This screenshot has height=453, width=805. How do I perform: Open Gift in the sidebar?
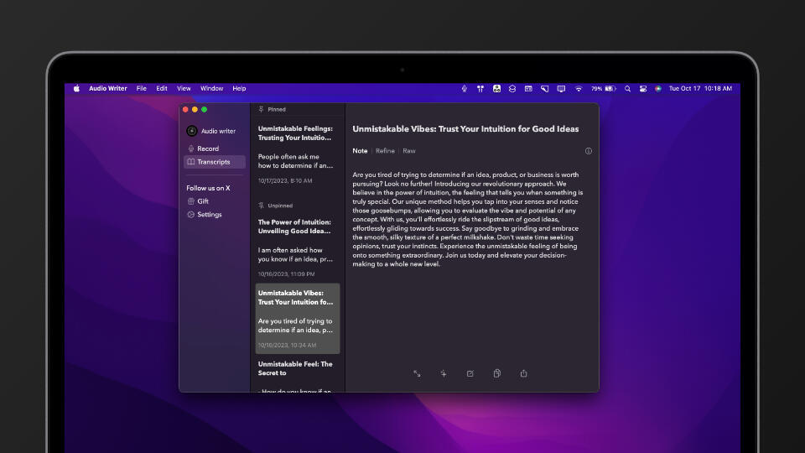point(203,201)
